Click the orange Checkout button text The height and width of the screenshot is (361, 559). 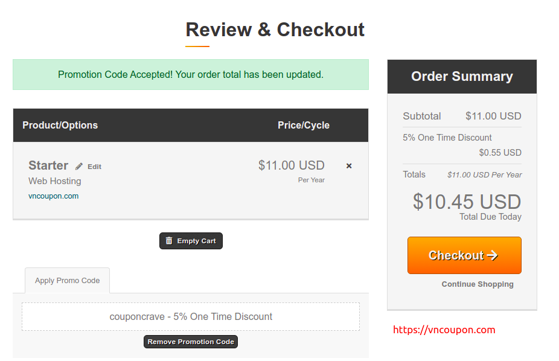click(x=456, y=255)
